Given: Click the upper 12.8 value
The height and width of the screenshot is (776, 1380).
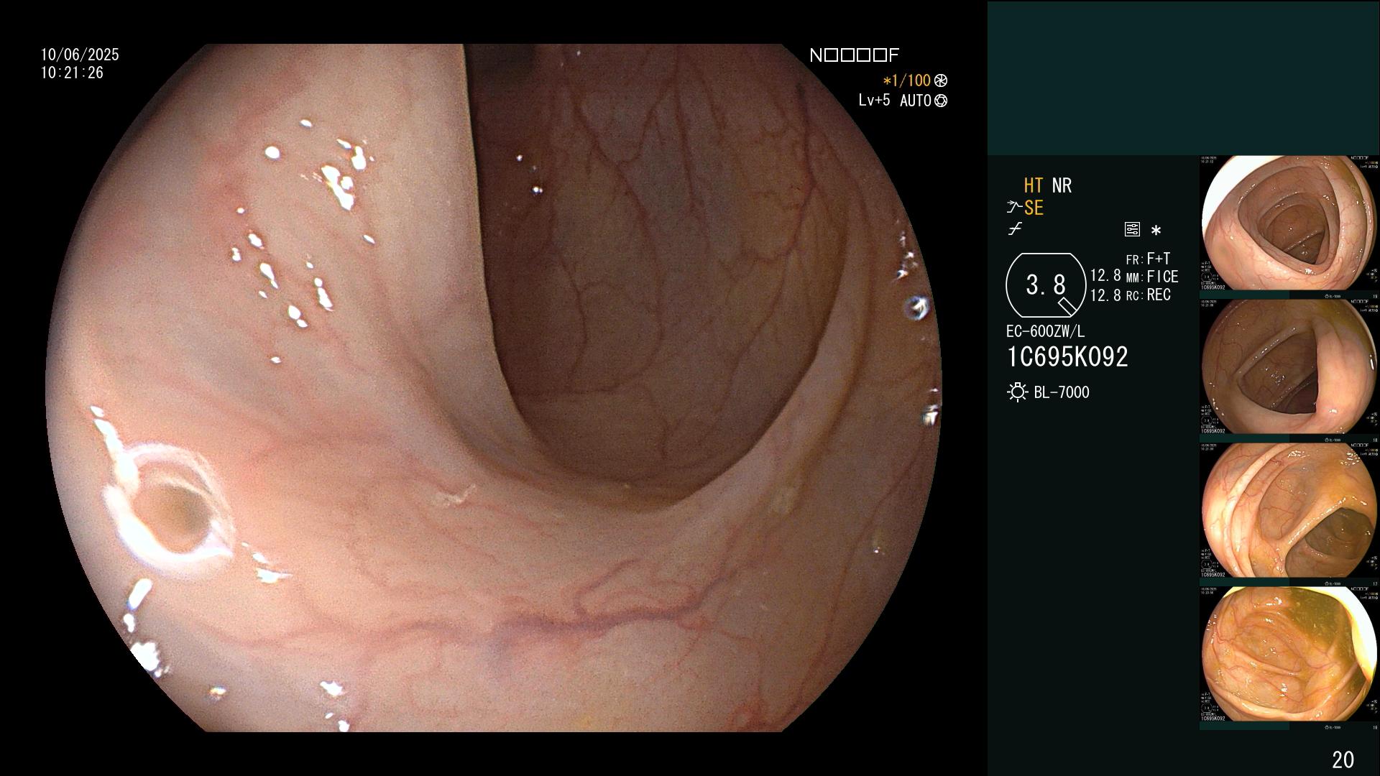Looking at the screenshot, I should point(1105,275).
